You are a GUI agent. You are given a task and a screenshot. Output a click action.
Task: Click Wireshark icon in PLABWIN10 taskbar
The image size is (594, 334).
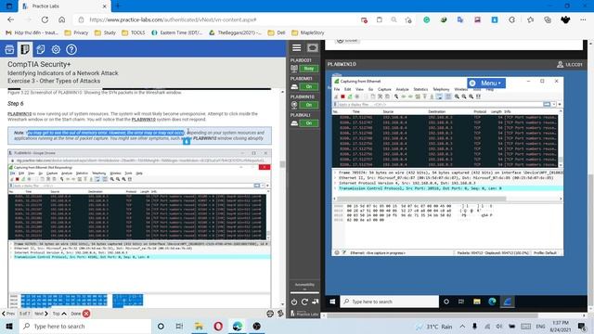pos(508,302)
